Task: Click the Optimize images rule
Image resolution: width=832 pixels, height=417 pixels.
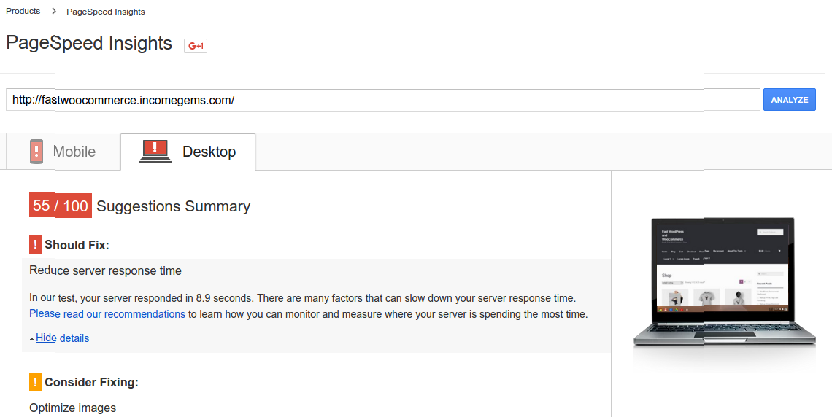Action: [73, 408]
